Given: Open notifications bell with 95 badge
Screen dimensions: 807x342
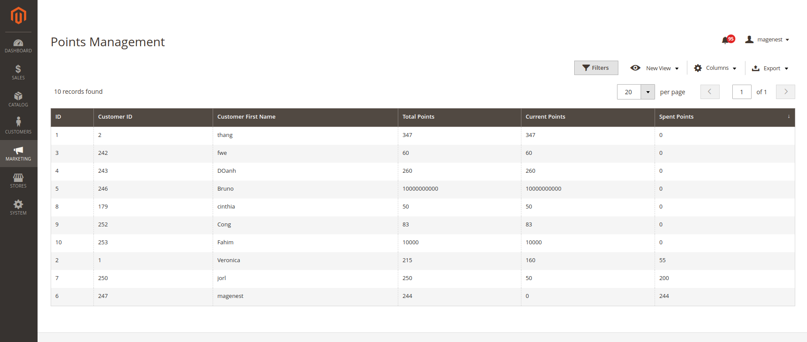Looking at the screenshot, I should (726, 40).
